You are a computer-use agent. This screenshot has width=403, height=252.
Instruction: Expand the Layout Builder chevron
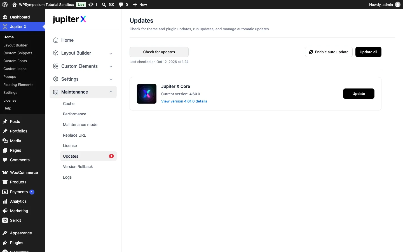click(111, 53)
